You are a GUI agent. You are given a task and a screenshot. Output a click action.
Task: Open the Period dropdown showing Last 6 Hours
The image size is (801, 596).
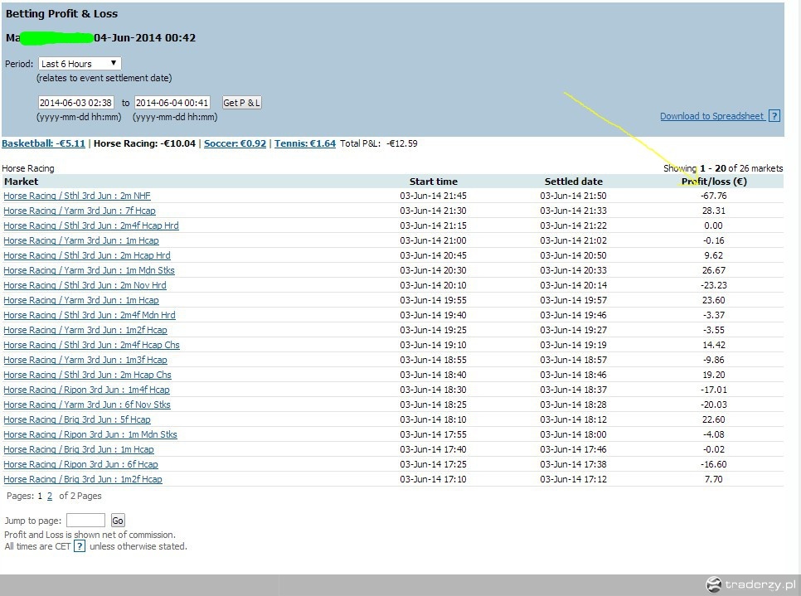(x=80, y=63)
